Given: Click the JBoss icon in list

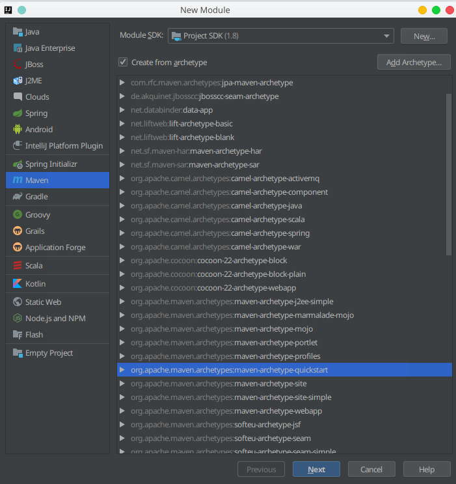Looking at the screenshot, I should point(18,64).
